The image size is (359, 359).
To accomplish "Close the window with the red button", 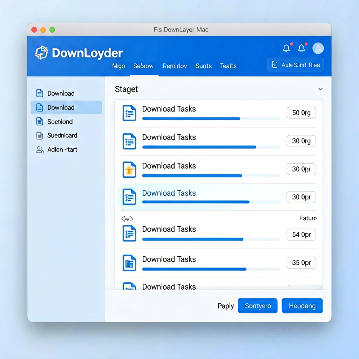I will click(34, 30).
